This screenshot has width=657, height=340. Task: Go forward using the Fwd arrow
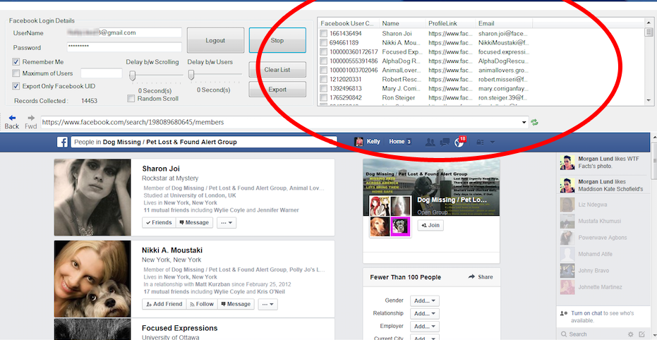click(31, 118)
